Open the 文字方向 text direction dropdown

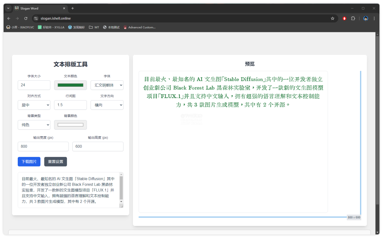107,105
